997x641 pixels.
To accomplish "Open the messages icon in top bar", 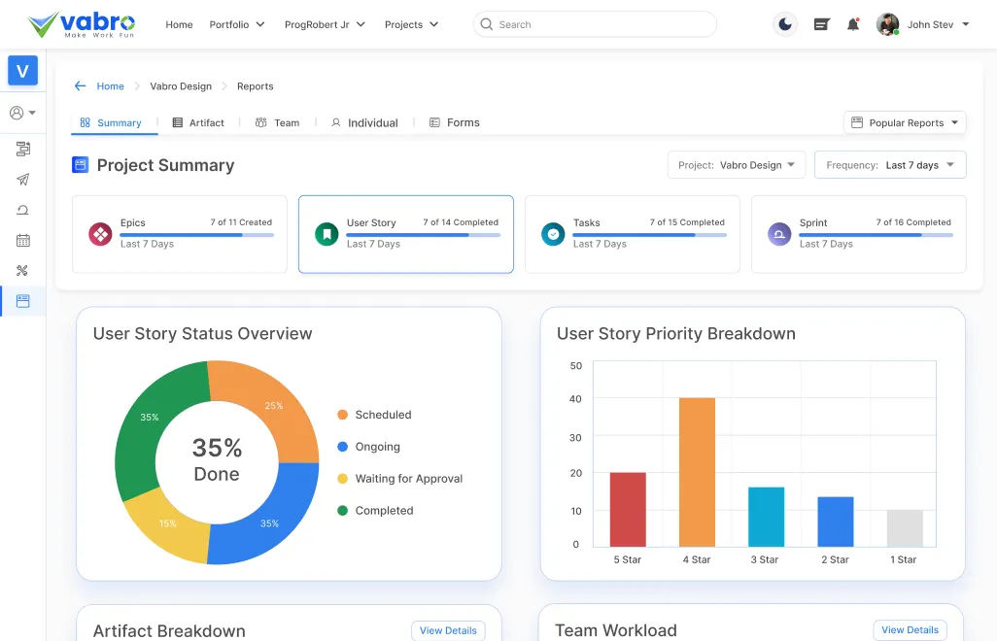I will [821, 24].
